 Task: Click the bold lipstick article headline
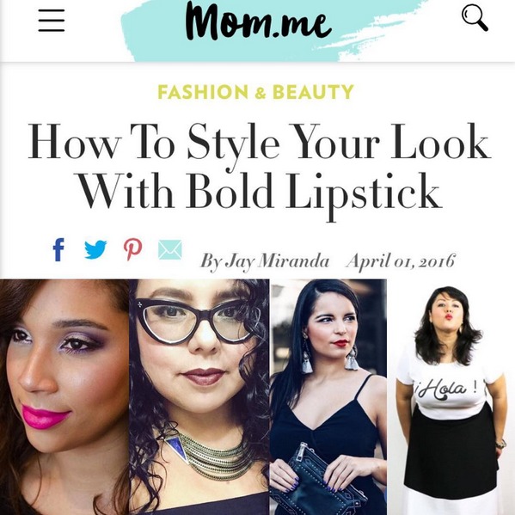259,166
